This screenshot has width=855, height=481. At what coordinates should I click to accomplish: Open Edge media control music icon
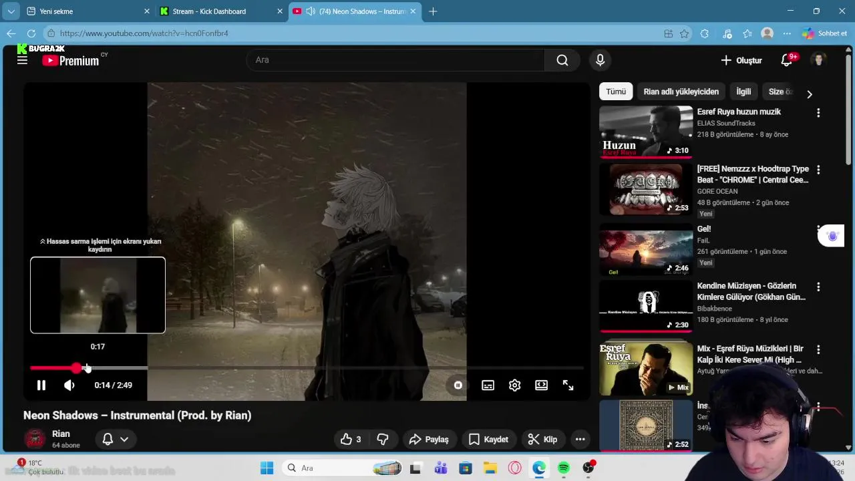[727, 33]
